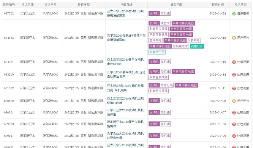
Task: Click the red status icon for complaint 693519
Action: (x=234, y=75)
